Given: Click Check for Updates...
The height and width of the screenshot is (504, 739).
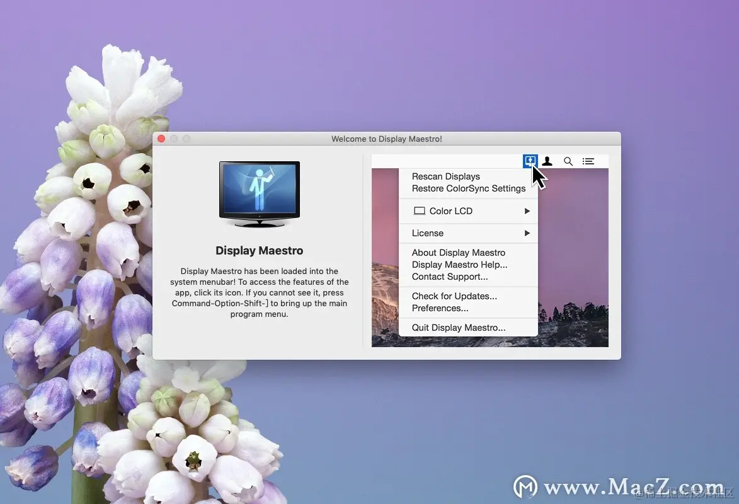Looking at the screenshot, I should pyautogui.click(x=454, y=296).
